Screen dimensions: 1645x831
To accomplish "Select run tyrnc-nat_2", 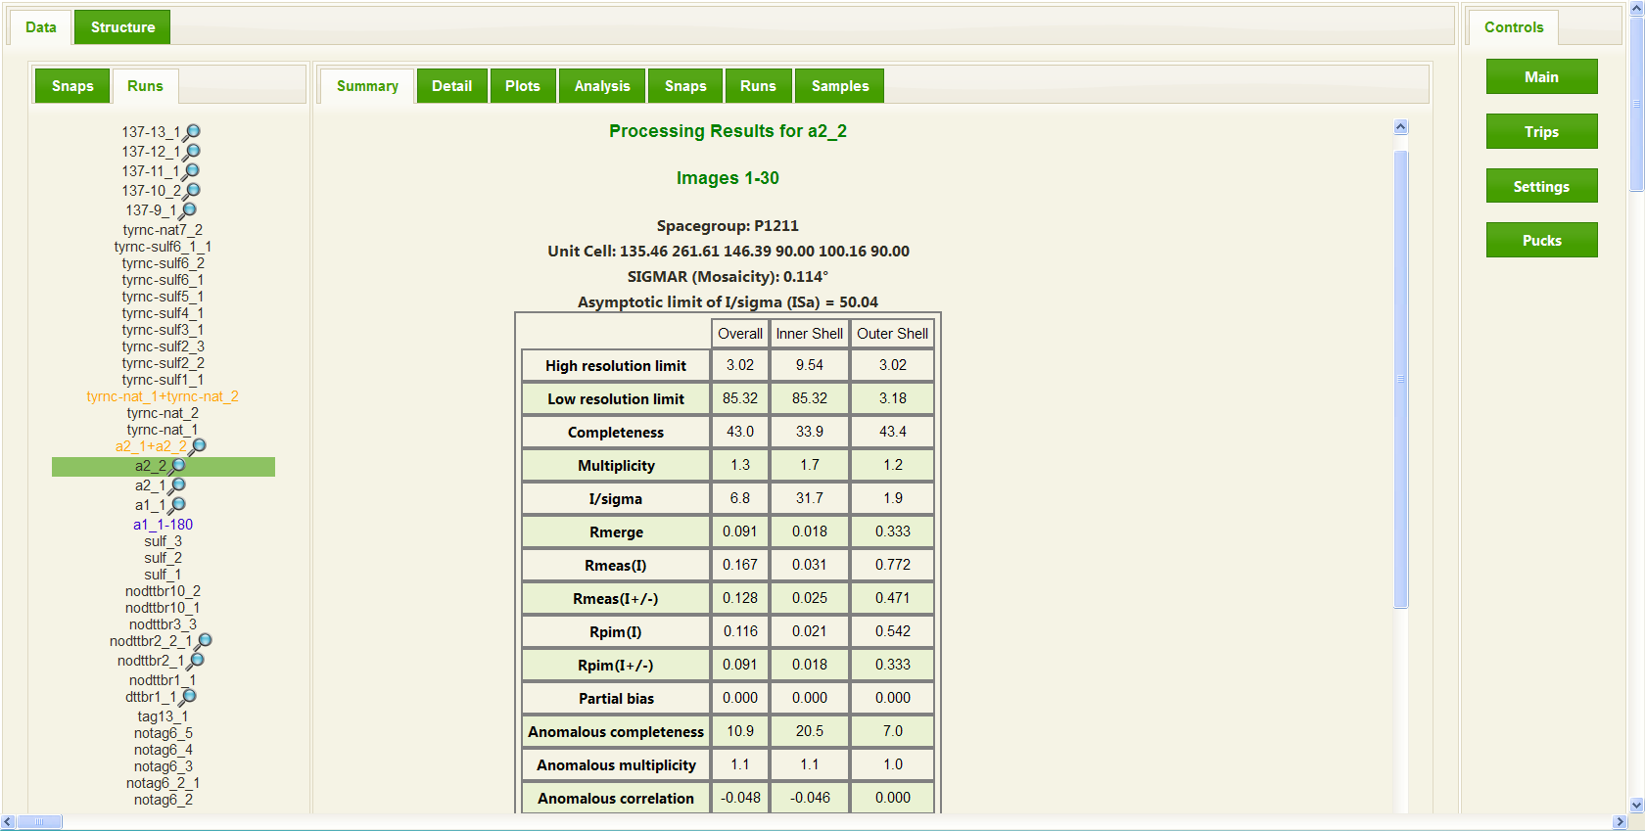I will pos(163,413).
